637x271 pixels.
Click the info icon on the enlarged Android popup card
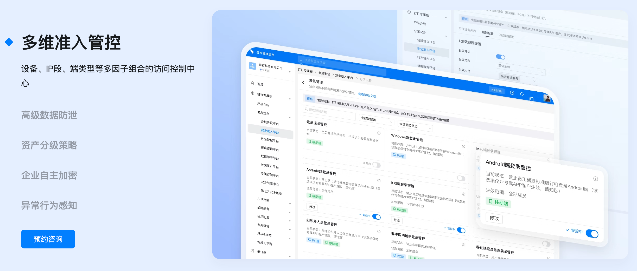click(596, 179)
